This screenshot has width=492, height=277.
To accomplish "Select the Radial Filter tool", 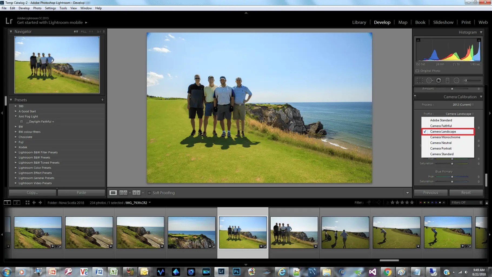I will 457,80.
